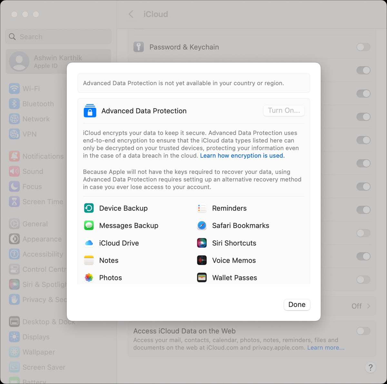Click the iCloud Drive cloud icon
Viewport: 387px width, 384px height.
(89, 243)
